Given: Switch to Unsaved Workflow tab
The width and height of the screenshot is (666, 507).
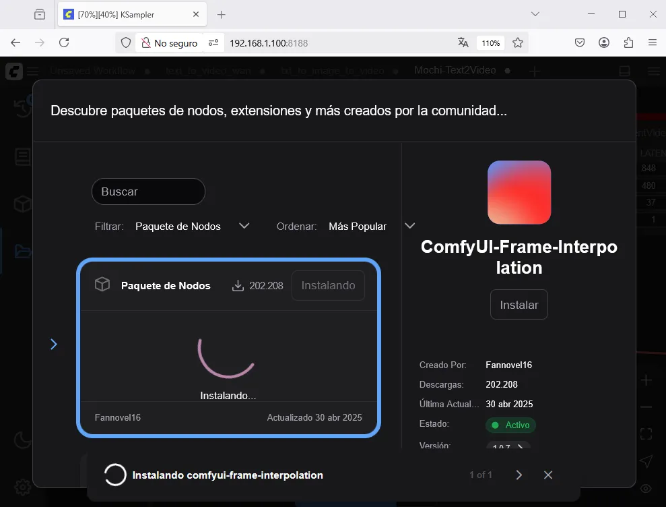Looking at the screenshot, I should pos(93,71).
